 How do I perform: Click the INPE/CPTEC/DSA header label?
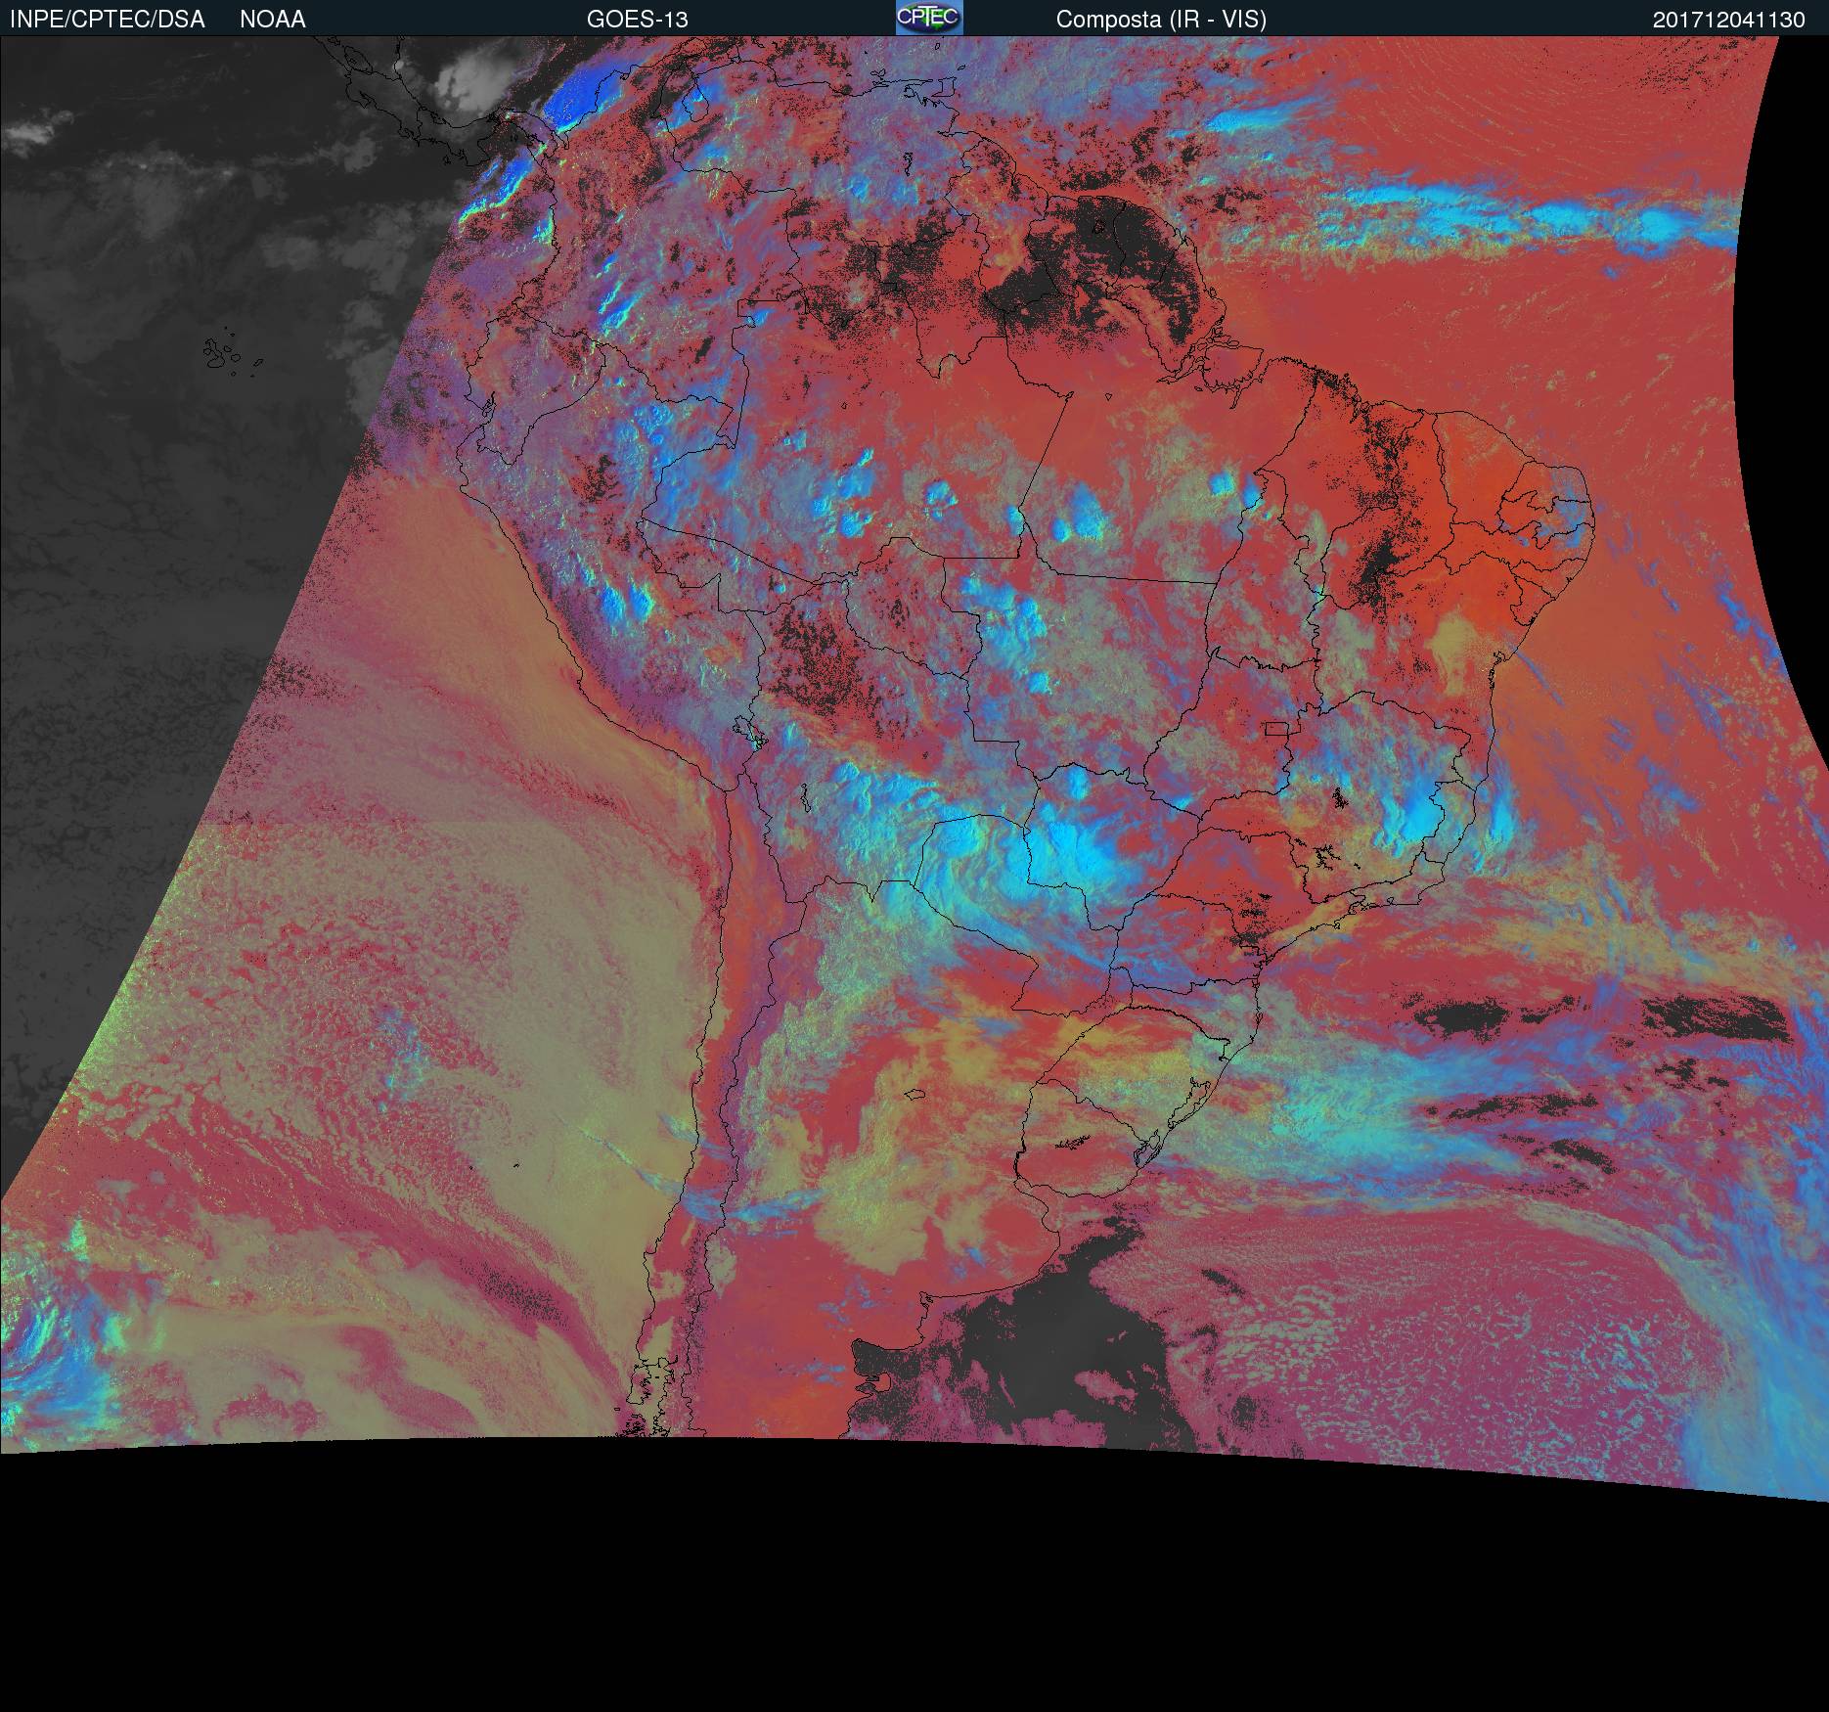(108, 20)
